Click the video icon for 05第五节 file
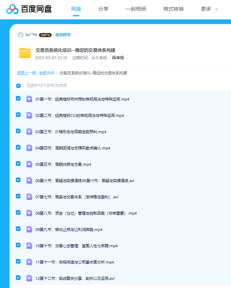Image resolution: width=231 pixels, height=288 pixels. (30, 164)
